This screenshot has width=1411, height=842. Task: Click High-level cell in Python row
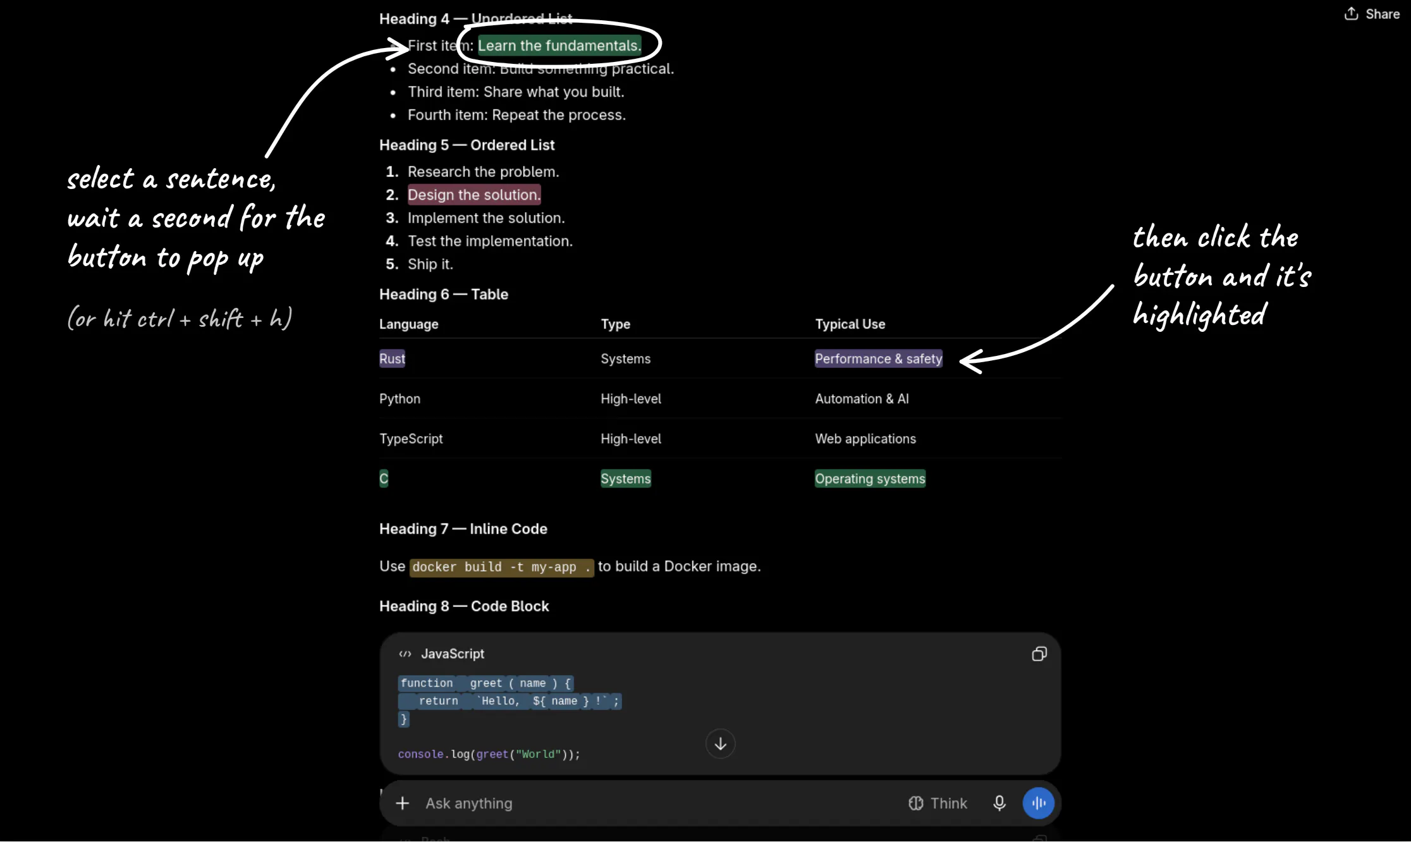(630, 399)
